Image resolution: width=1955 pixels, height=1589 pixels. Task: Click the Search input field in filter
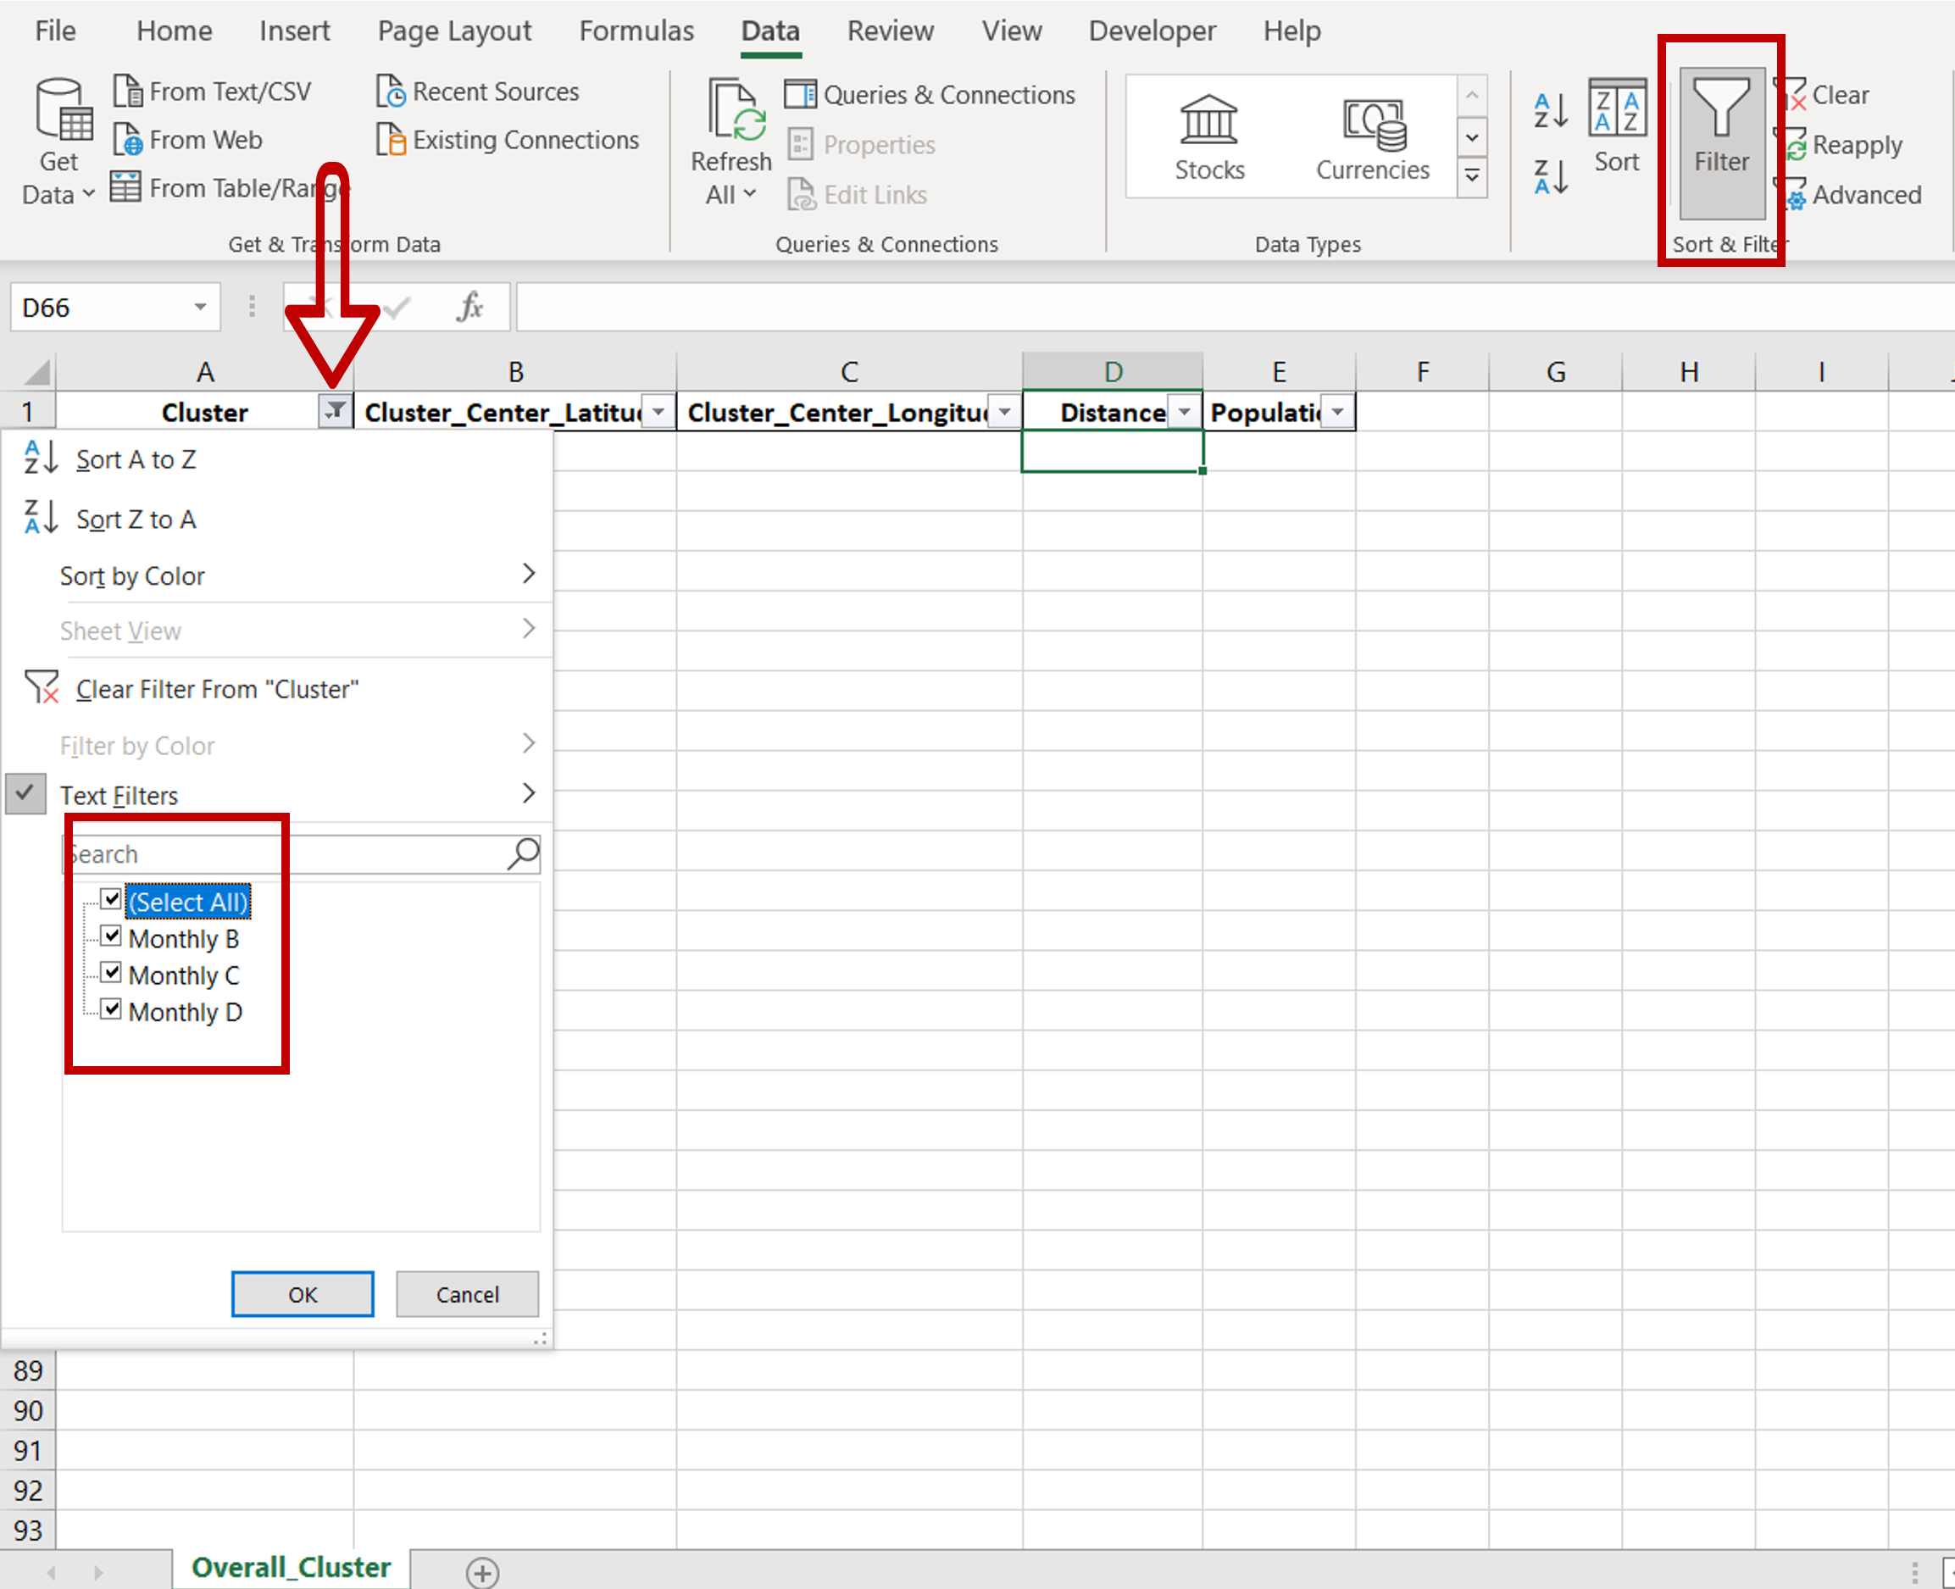pyautogui.click(x=302, y=853)
